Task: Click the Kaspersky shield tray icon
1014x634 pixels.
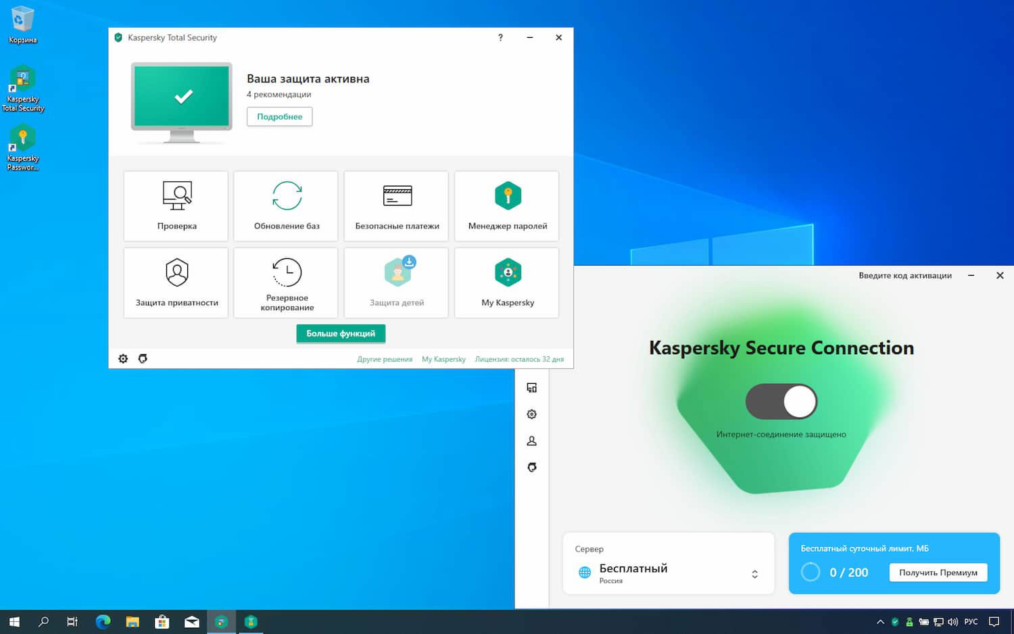Action: 895,622
